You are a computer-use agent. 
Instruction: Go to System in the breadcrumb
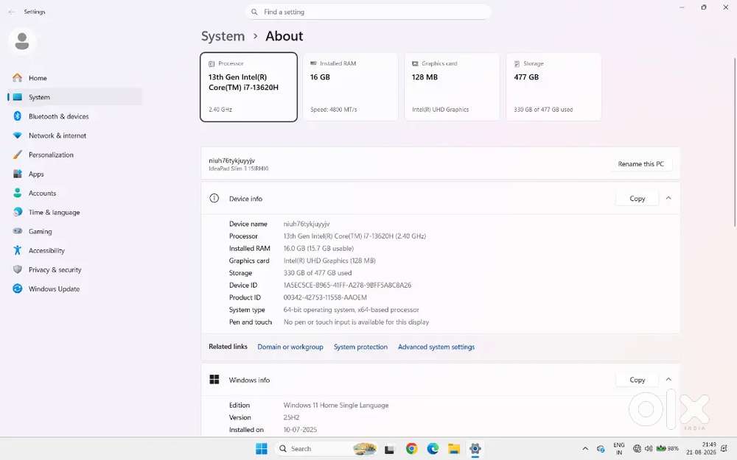point(223,36)
